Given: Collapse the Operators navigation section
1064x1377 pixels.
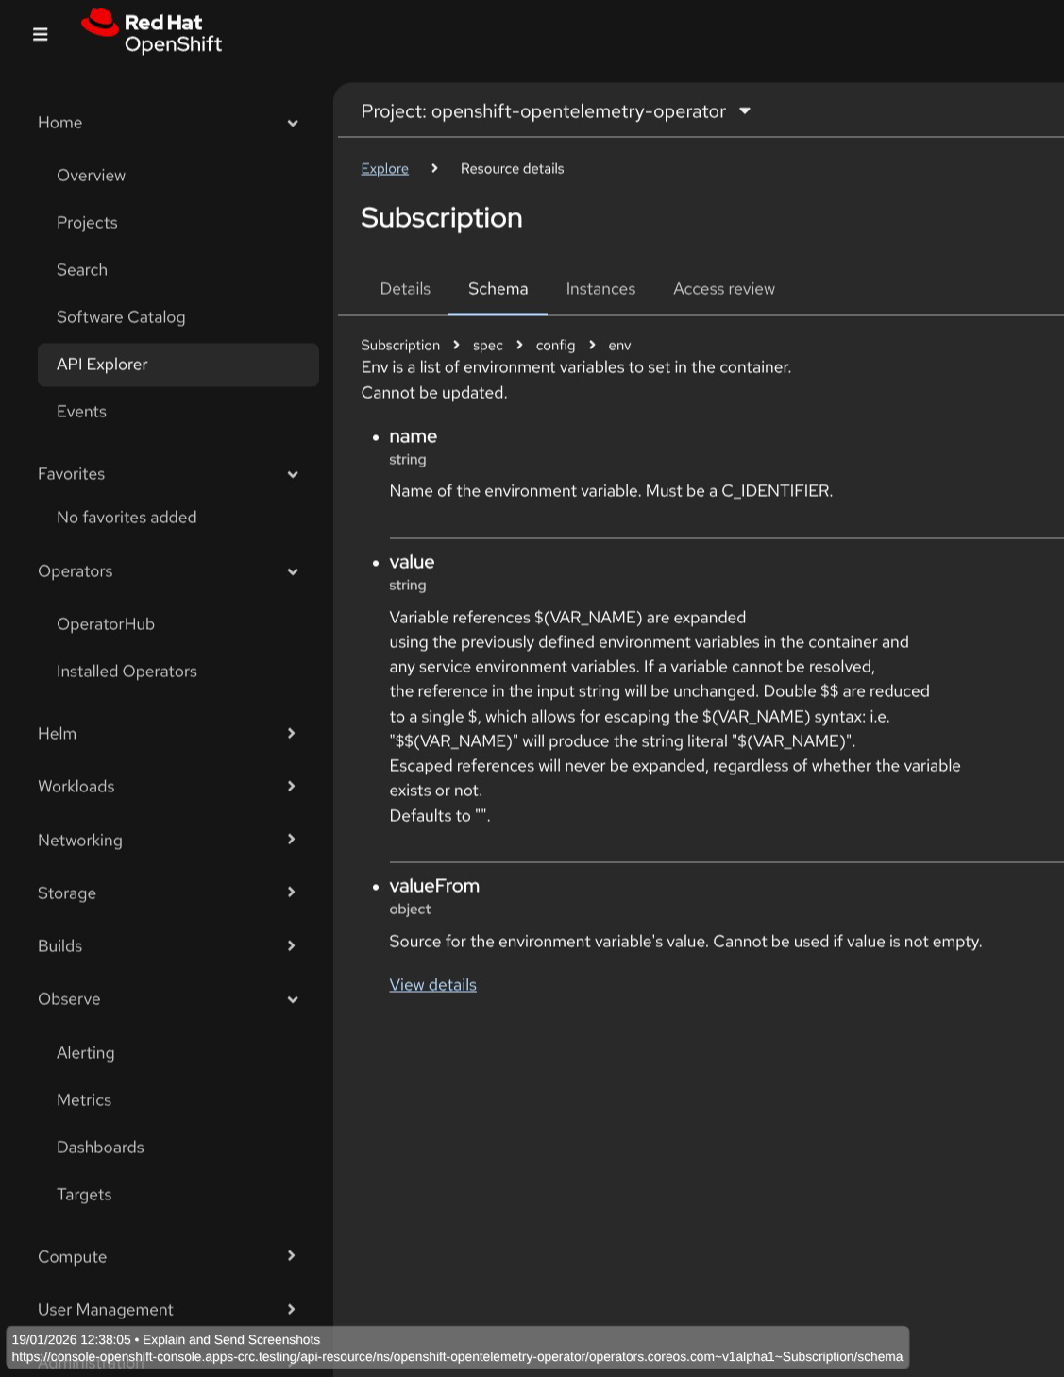Looking at the screenshot, I should coord(168,571).
